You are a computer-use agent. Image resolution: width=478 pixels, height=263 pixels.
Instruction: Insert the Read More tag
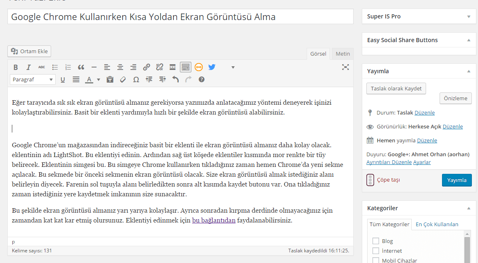click(173, 67)
